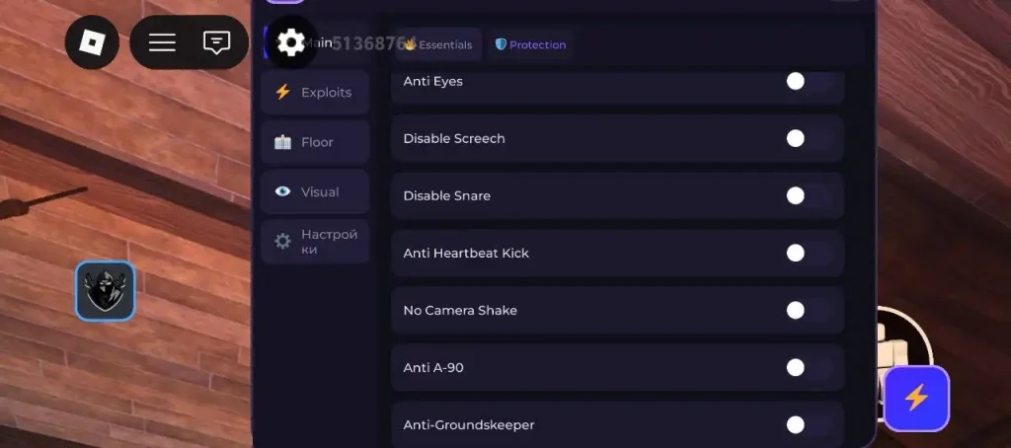Tap the purple lightning bolt button
The image size is (1011, 448).
(x=916, y=399)
